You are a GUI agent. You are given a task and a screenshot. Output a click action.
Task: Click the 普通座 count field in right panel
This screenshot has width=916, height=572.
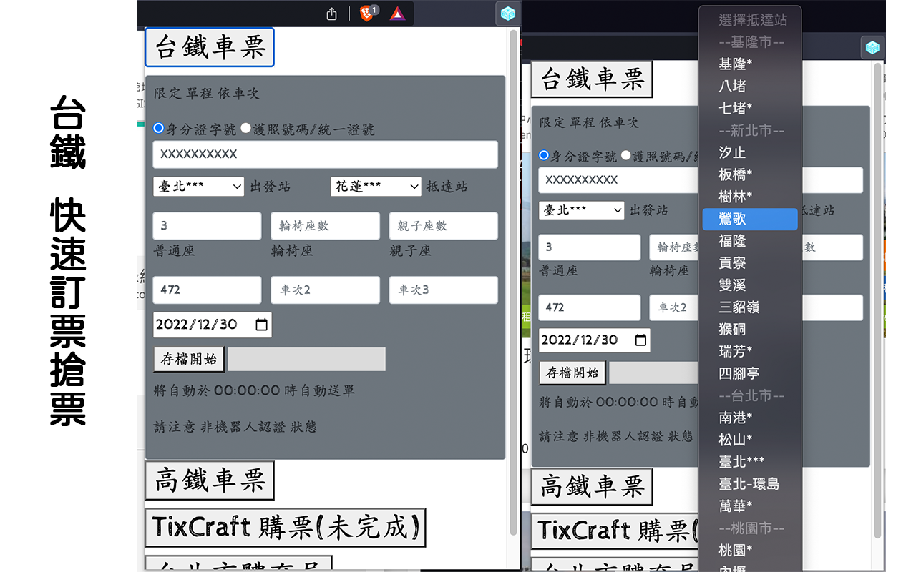coord(590,247)
